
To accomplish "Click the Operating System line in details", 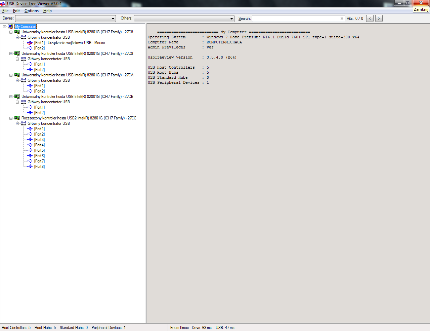I will point(254,37).
